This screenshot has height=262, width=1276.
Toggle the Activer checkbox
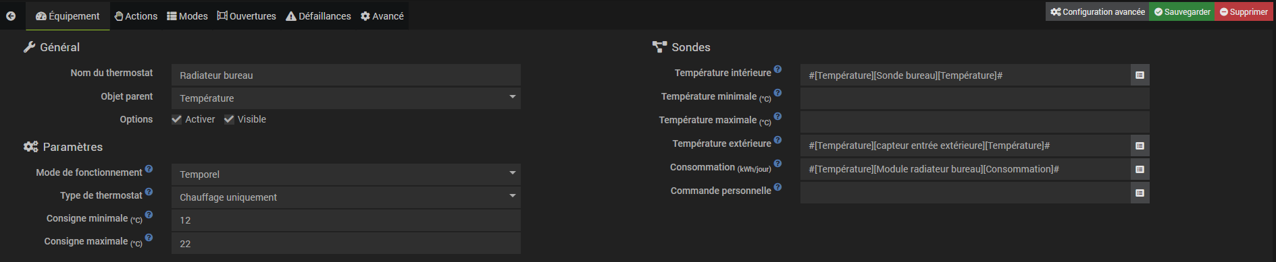pos(176,119)
